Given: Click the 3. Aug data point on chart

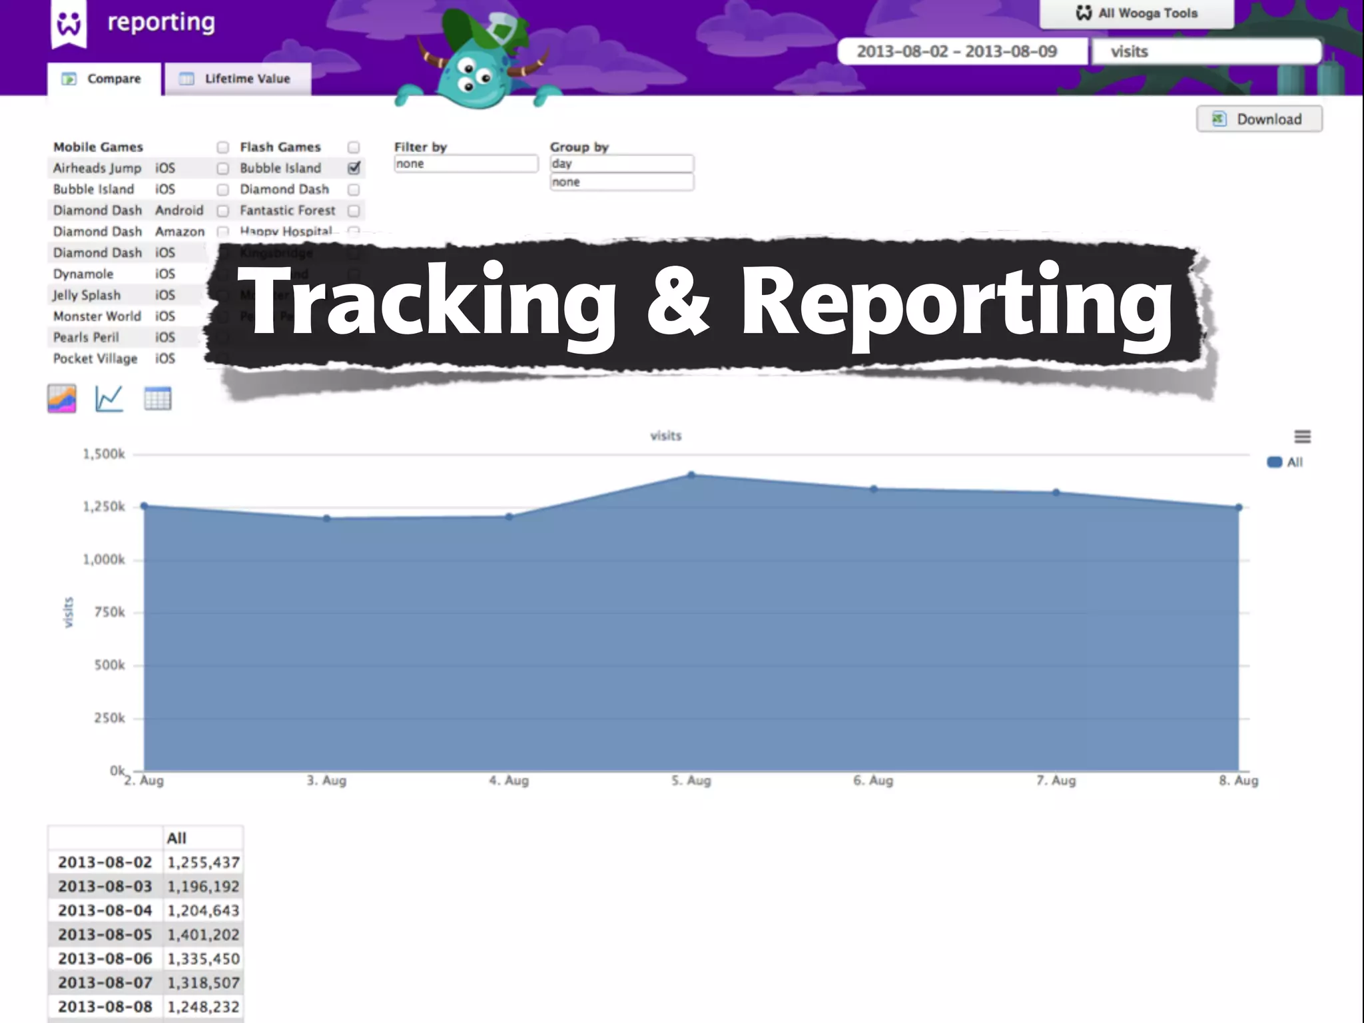Looking at the screenshot, I should click(326, 518).
